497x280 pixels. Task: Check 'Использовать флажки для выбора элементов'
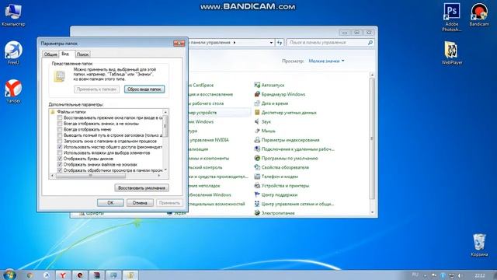(x=60, y=152)
